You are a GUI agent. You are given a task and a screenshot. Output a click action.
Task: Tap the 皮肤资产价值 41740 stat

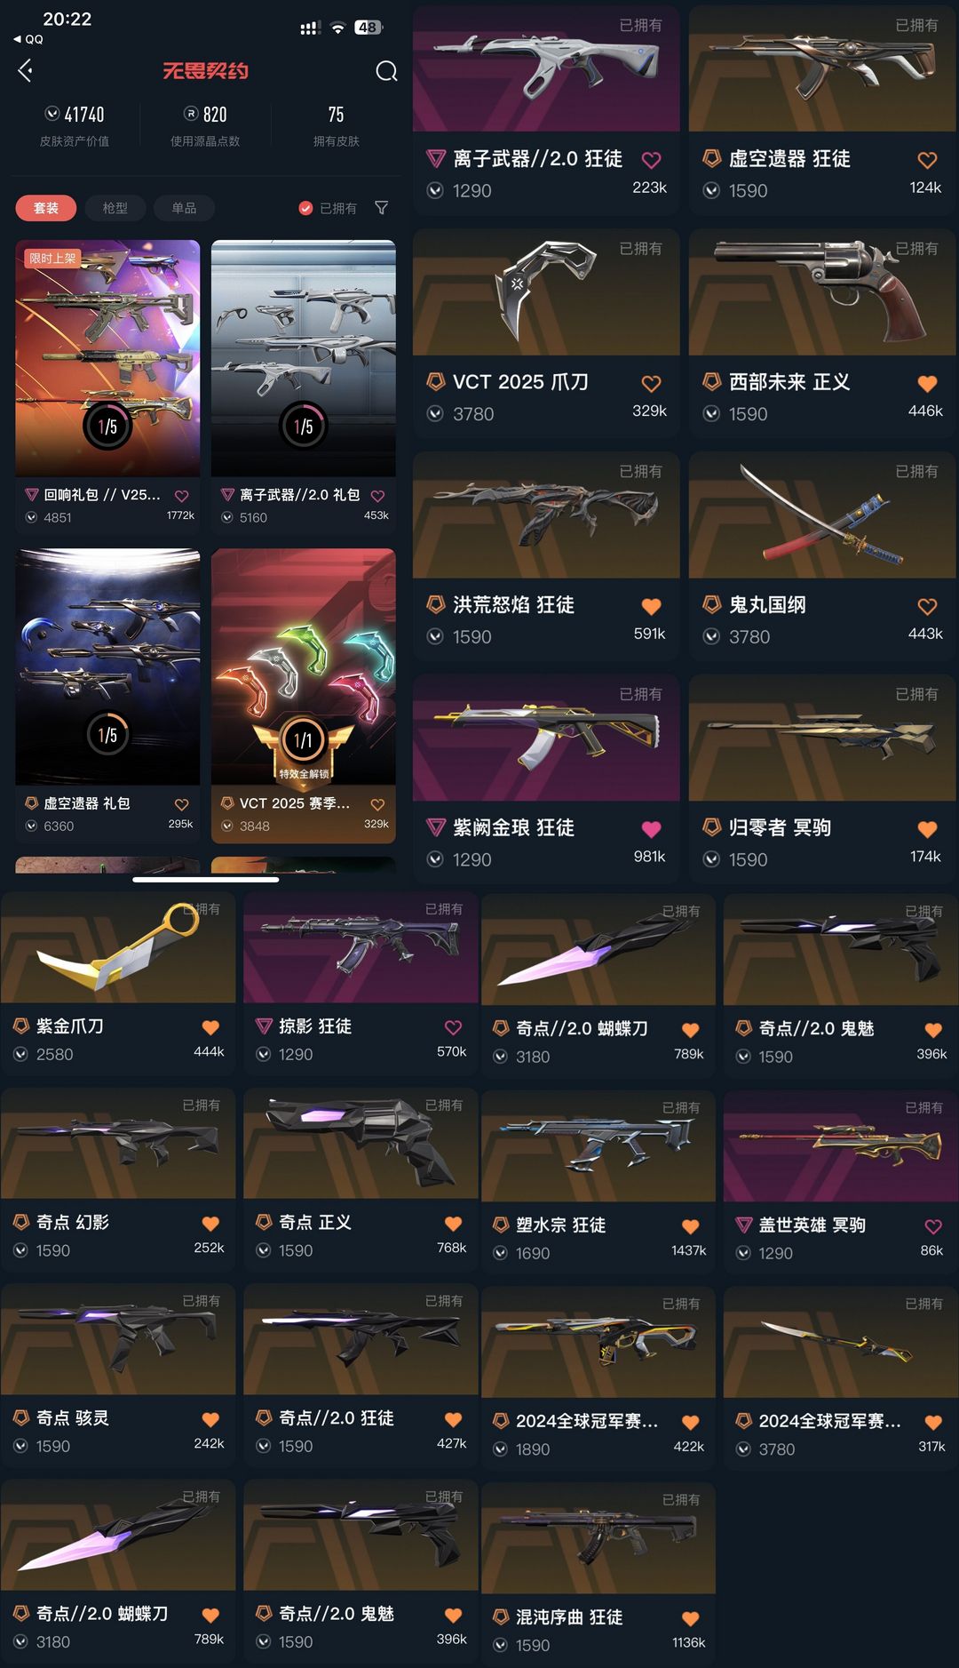75,125
